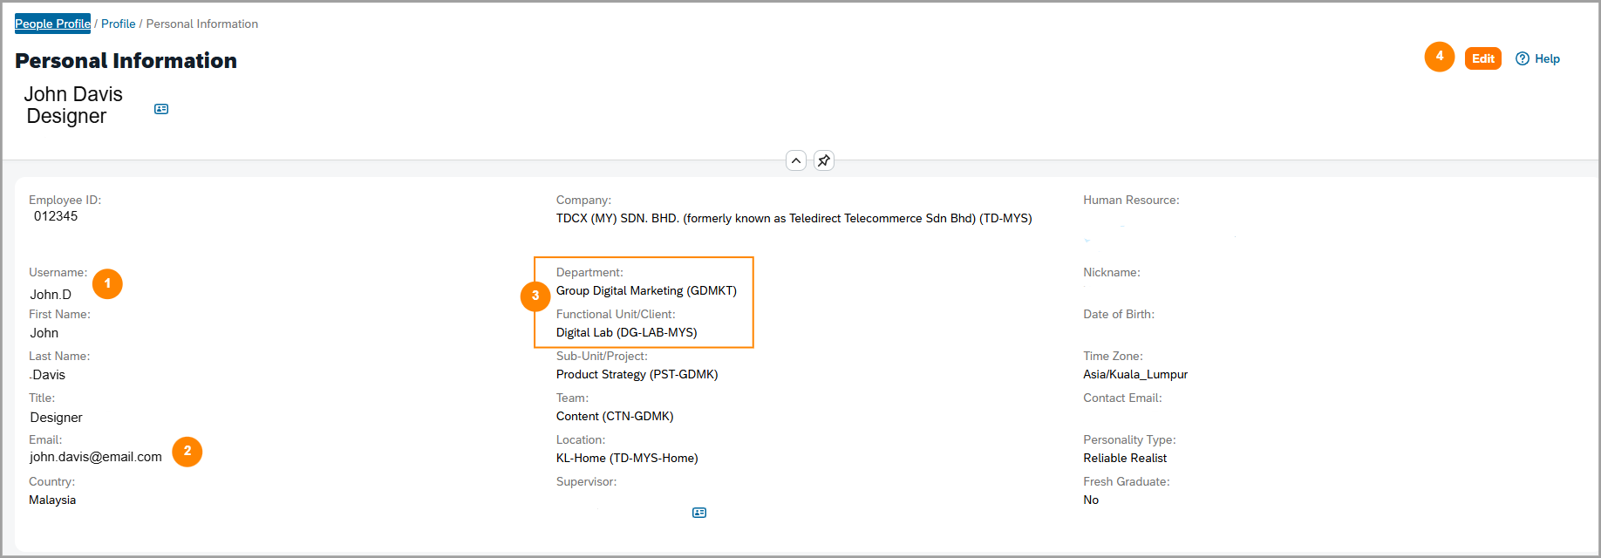Click the Employee ID value 012345
1601x558 pixels.
coord(56,216)
